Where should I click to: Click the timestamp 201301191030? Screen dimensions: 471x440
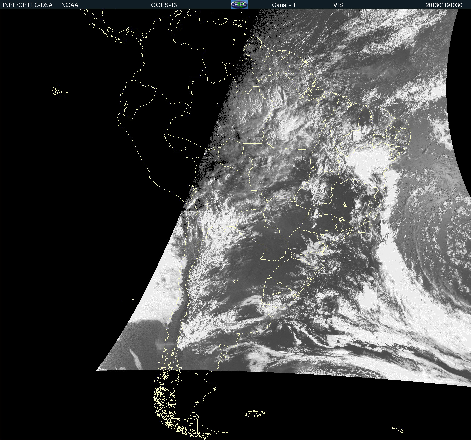pos(444,5)
